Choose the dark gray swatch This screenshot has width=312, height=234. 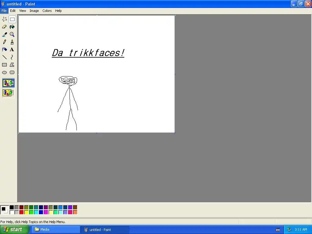click(x=16, y=207)
